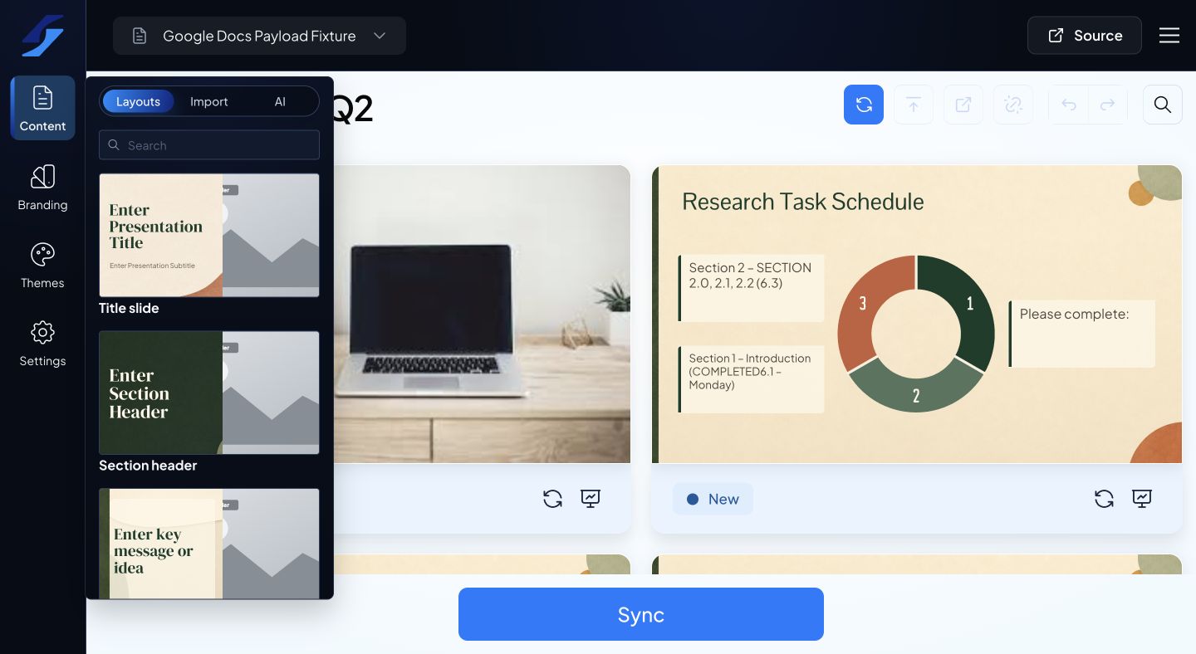Expand the Google Docs Payload Fixture dropdown
This screenshot has width=1196, height=654.
pos(259,36)
